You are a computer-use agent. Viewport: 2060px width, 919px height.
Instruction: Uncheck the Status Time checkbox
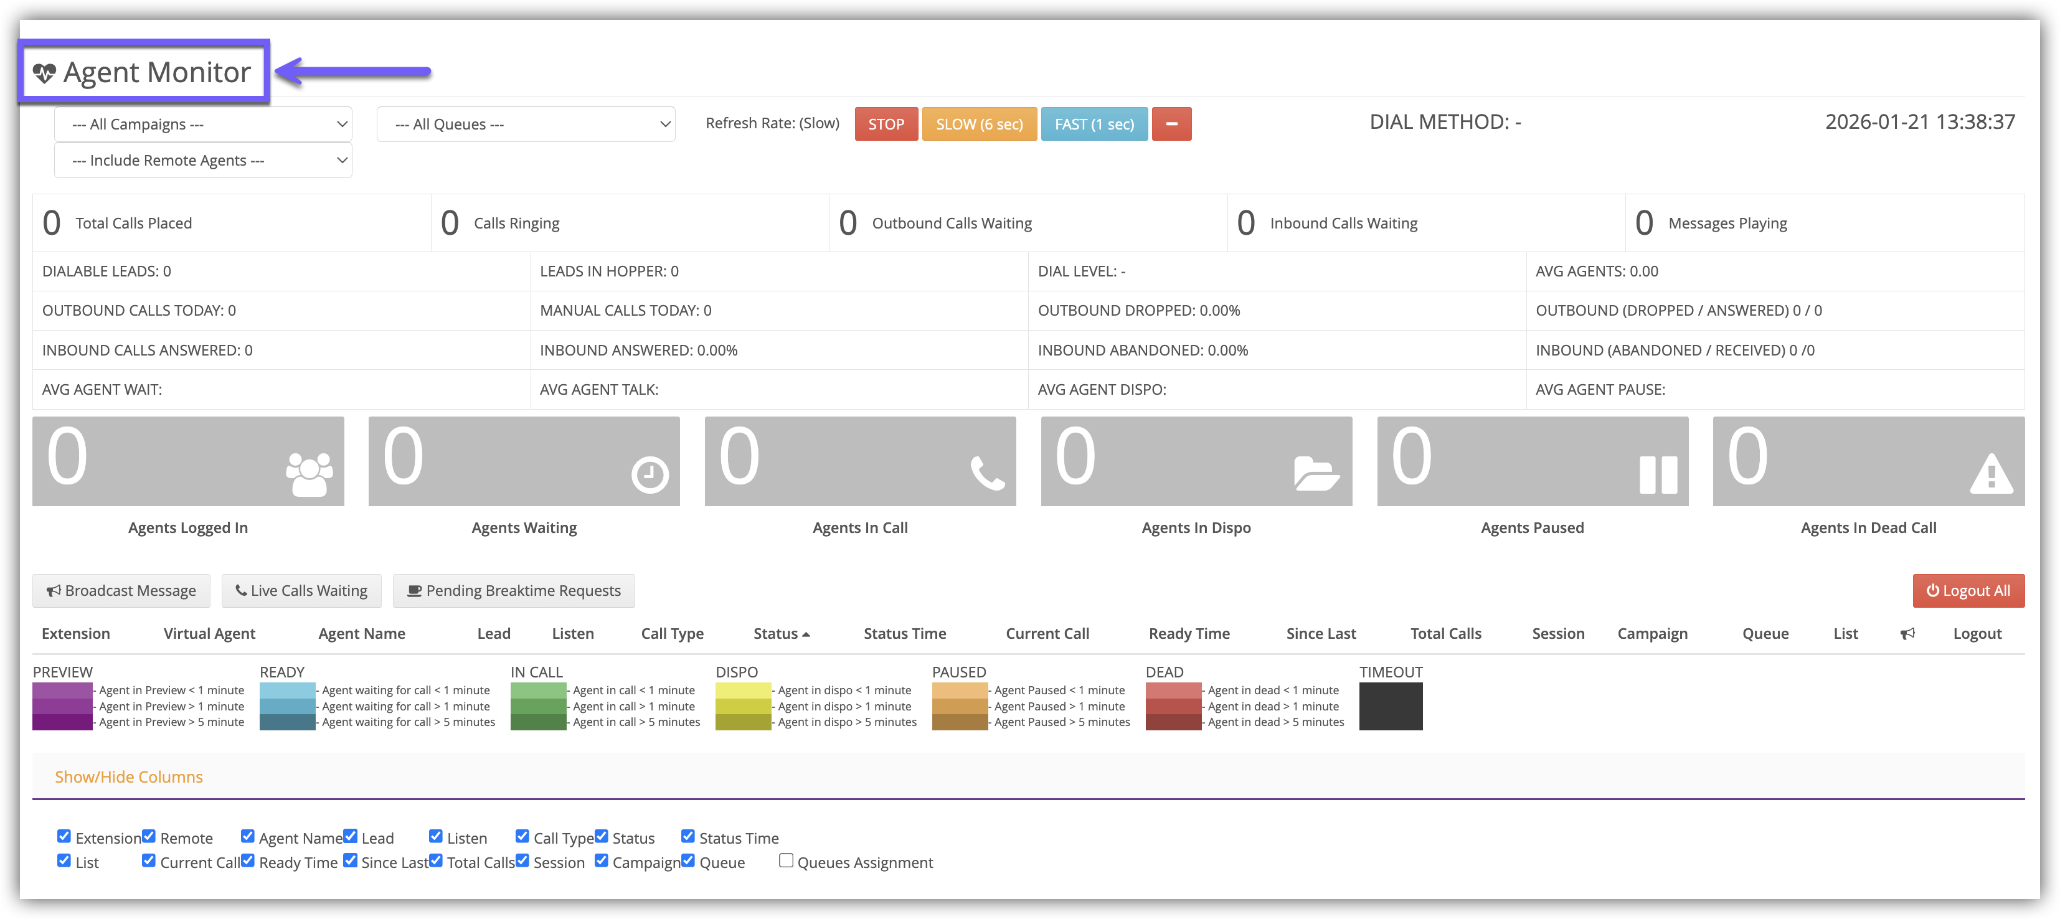pyautogui.click(x=687, y=837)
